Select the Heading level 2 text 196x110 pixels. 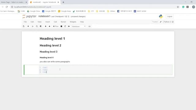coord(50,46)
